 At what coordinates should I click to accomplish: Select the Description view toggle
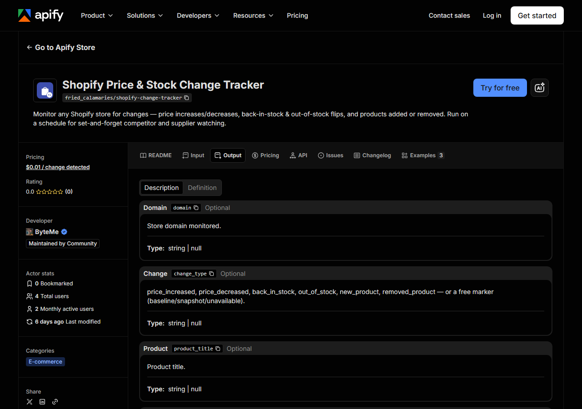(x=161, y=188)
